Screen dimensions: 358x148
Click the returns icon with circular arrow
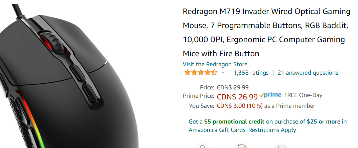[242, 146]
